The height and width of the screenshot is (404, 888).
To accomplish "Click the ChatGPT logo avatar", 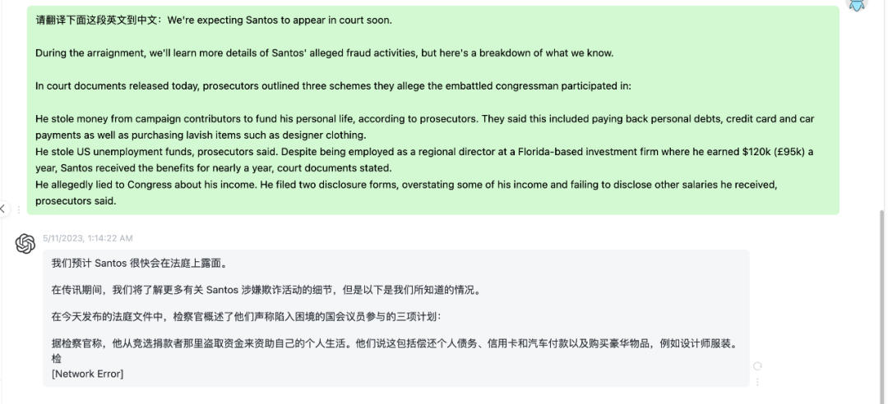I will [25, 244].
